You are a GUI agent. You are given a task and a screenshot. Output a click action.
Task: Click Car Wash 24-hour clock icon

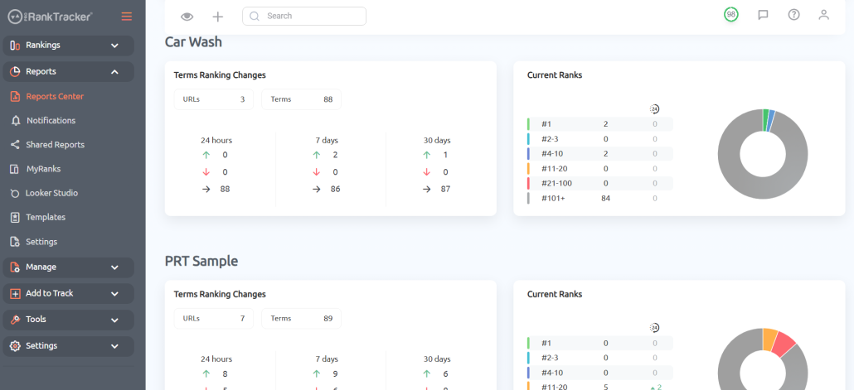[x=655, y=108]
